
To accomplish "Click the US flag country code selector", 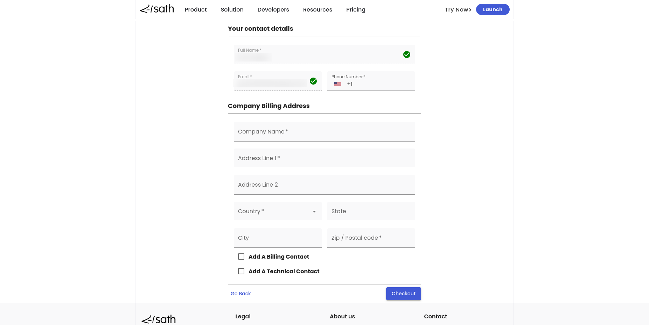I will [338, 84].
